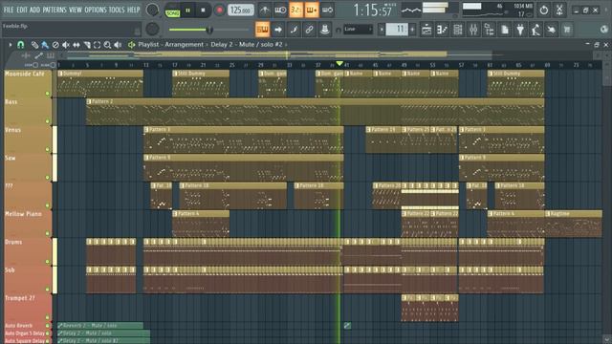Open the Piano roll view button
This screenshot has width=612, height=344.
coord(442,30)
